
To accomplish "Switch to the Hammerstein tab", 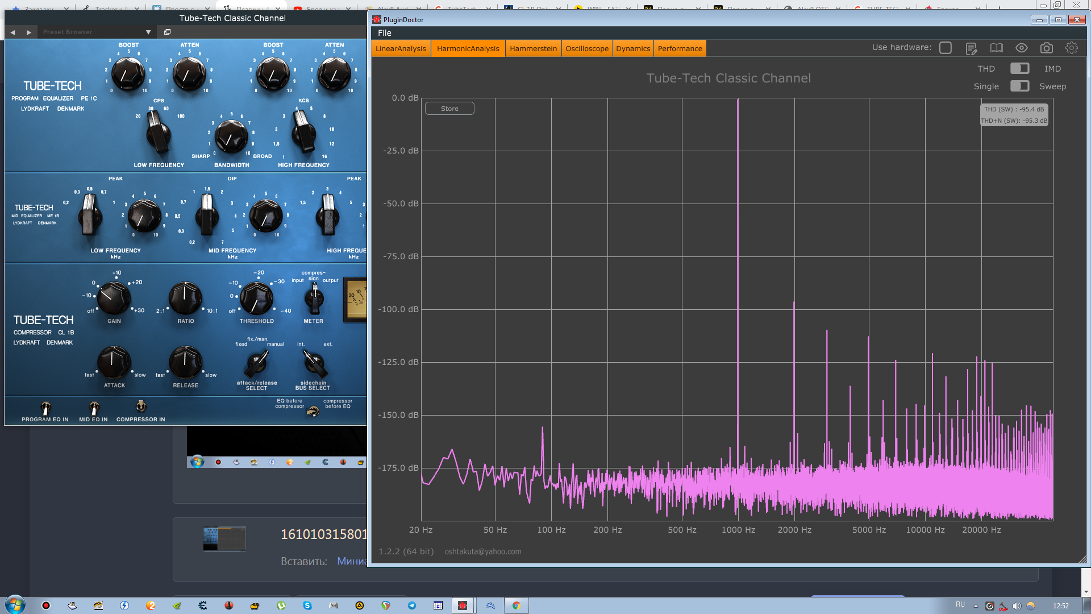I will (533, 48).
